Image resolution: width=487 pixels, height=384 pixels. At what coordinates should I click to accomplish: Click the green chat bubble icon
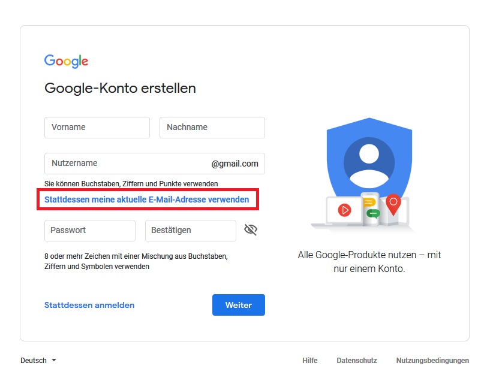point(373,213)
